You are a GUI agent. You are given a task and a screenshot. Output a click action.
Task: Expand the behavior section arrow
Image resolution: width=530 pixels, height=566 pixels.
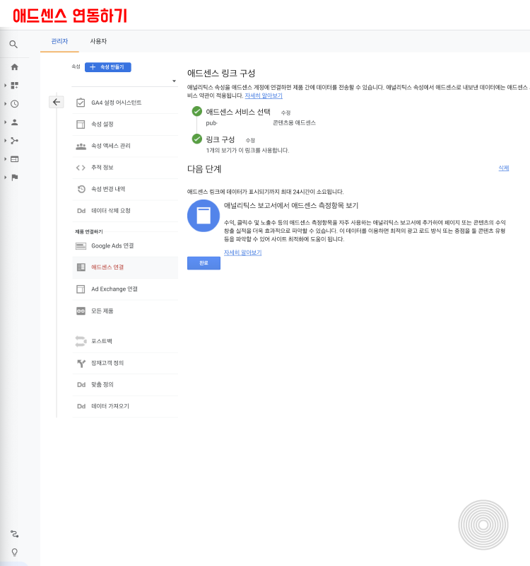[5, 159]
